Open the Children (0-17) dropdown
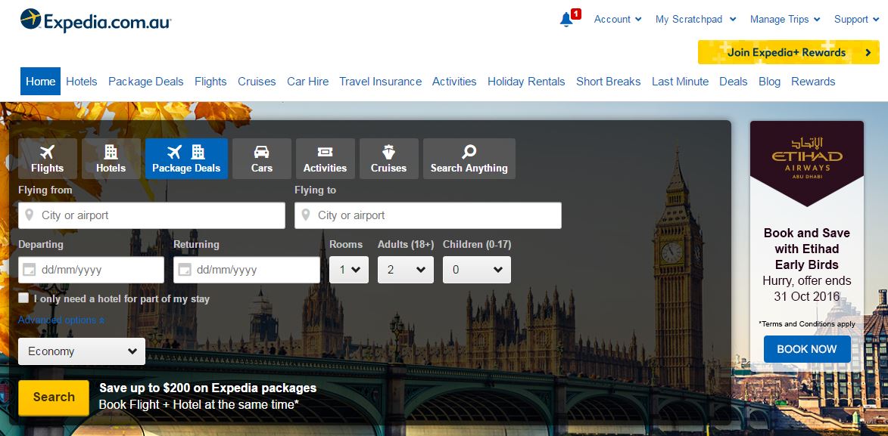The width and height of the screenshot is (888, 436). (477, 270)
